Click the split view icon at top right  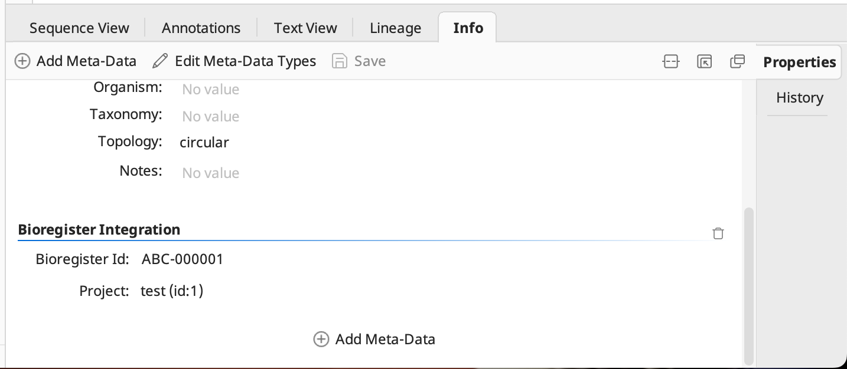point(671,61)
